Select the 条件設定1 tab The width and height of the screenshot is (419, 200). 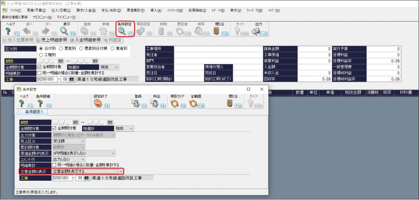[32, 111]
